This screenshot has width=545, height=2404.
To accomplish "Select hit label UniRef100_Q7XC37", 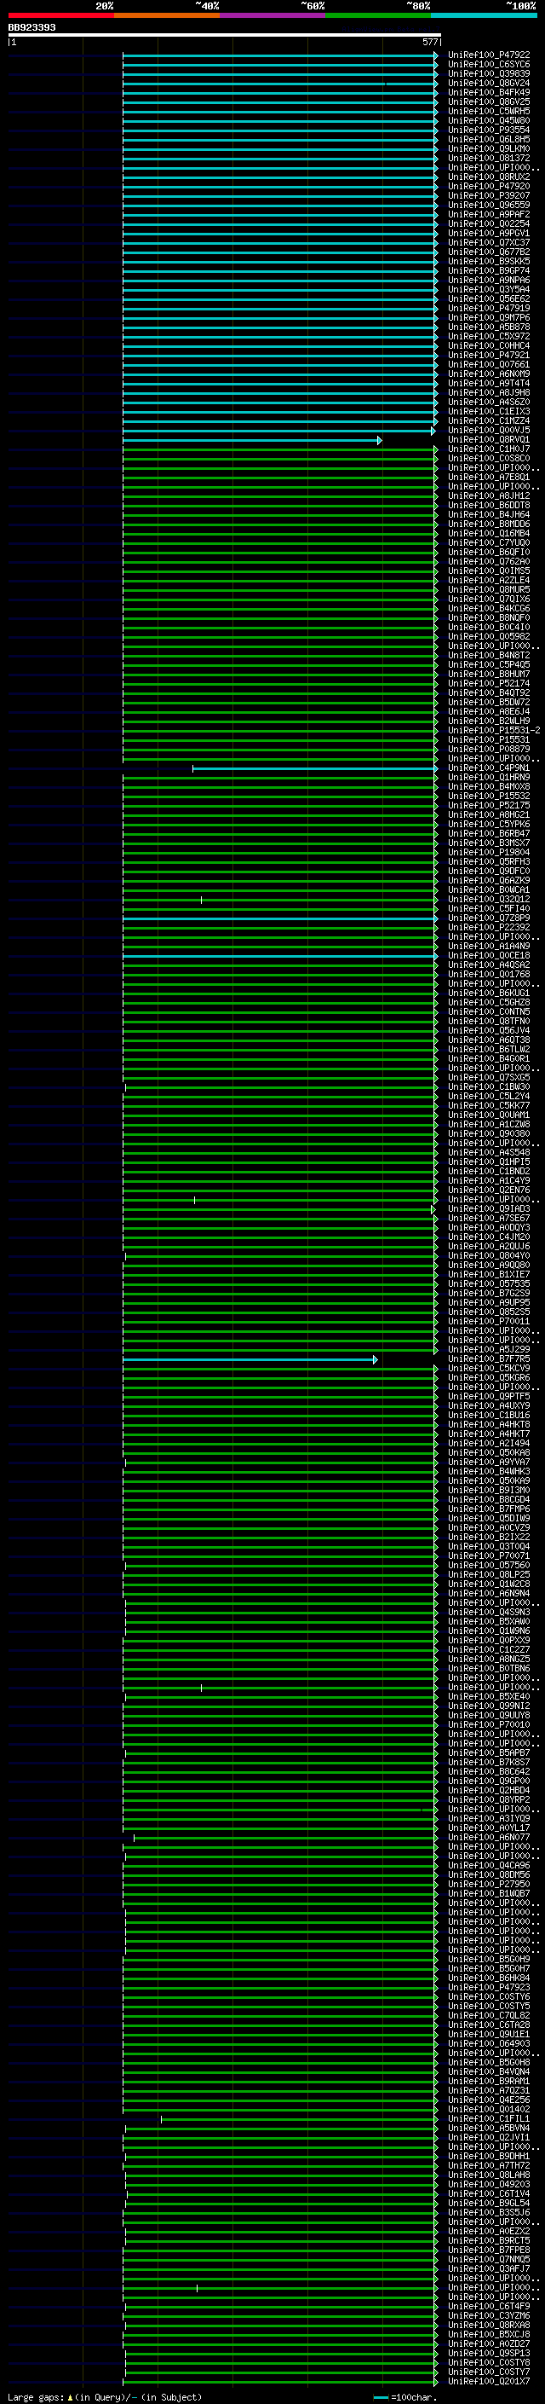I will 489,243.
